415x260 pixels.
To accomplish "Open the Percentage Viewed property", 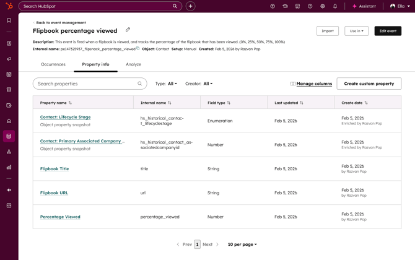I will 60,217.
